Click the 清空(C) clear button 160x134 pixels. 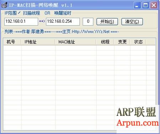tap(132, 22)
